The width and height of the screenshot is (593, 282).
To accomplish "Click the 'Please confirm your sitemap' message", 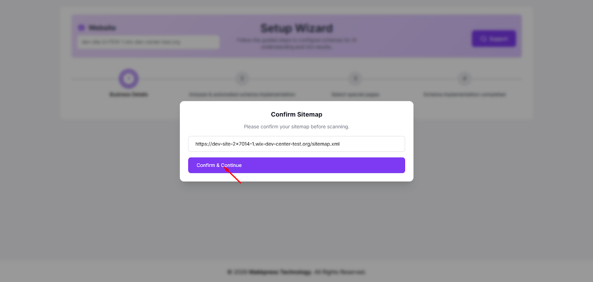I will coord(296,127).
